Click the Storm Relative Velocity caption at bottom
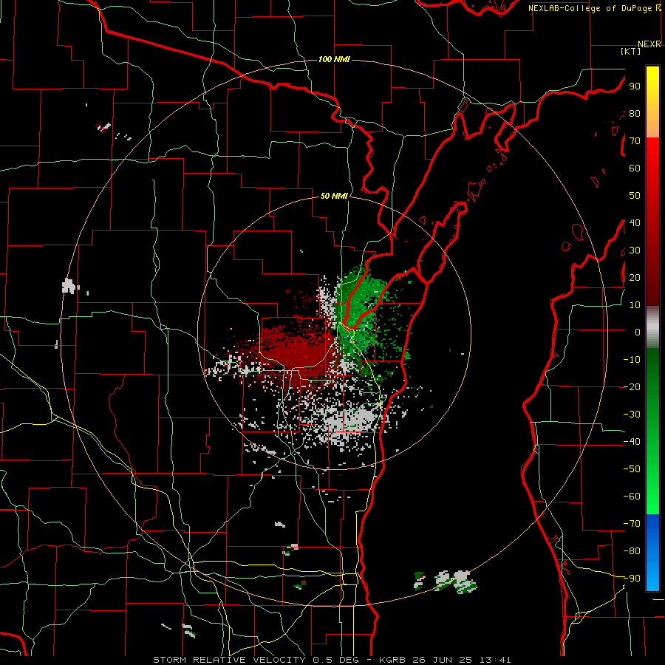The height and width of the screenshot is (665, 665). tap(332, 660)
